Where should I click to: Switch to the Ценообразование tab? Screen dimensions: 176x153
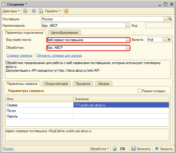tap(64, 33)
